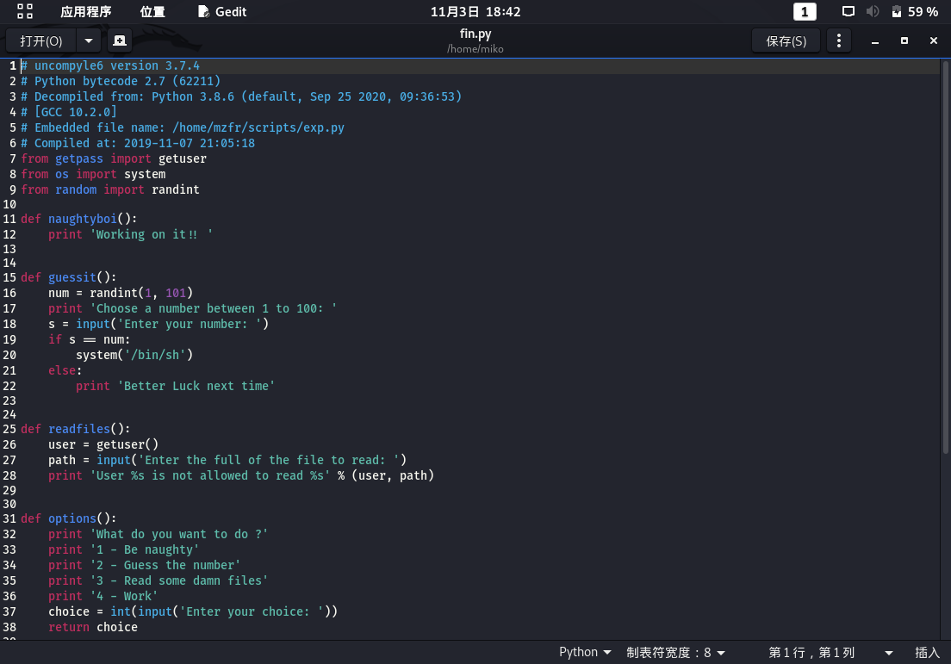Screen dimensions: 951x664
Task: Click the line 'def guessit():'
Action: [x=69, y=277]
